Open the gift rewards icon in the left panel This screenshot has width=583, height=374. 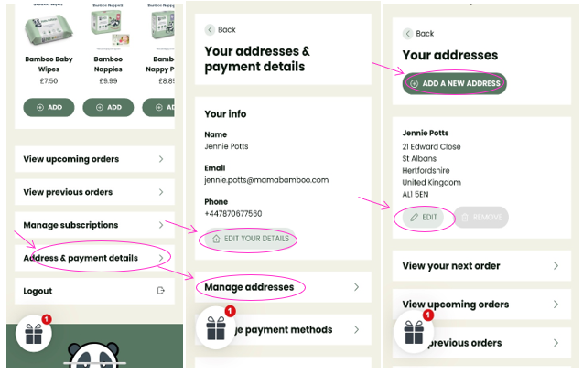pos(34,335)
